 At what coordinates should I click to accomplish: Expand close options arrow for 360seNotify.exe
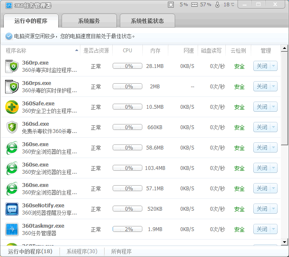(x=273, y=209)
